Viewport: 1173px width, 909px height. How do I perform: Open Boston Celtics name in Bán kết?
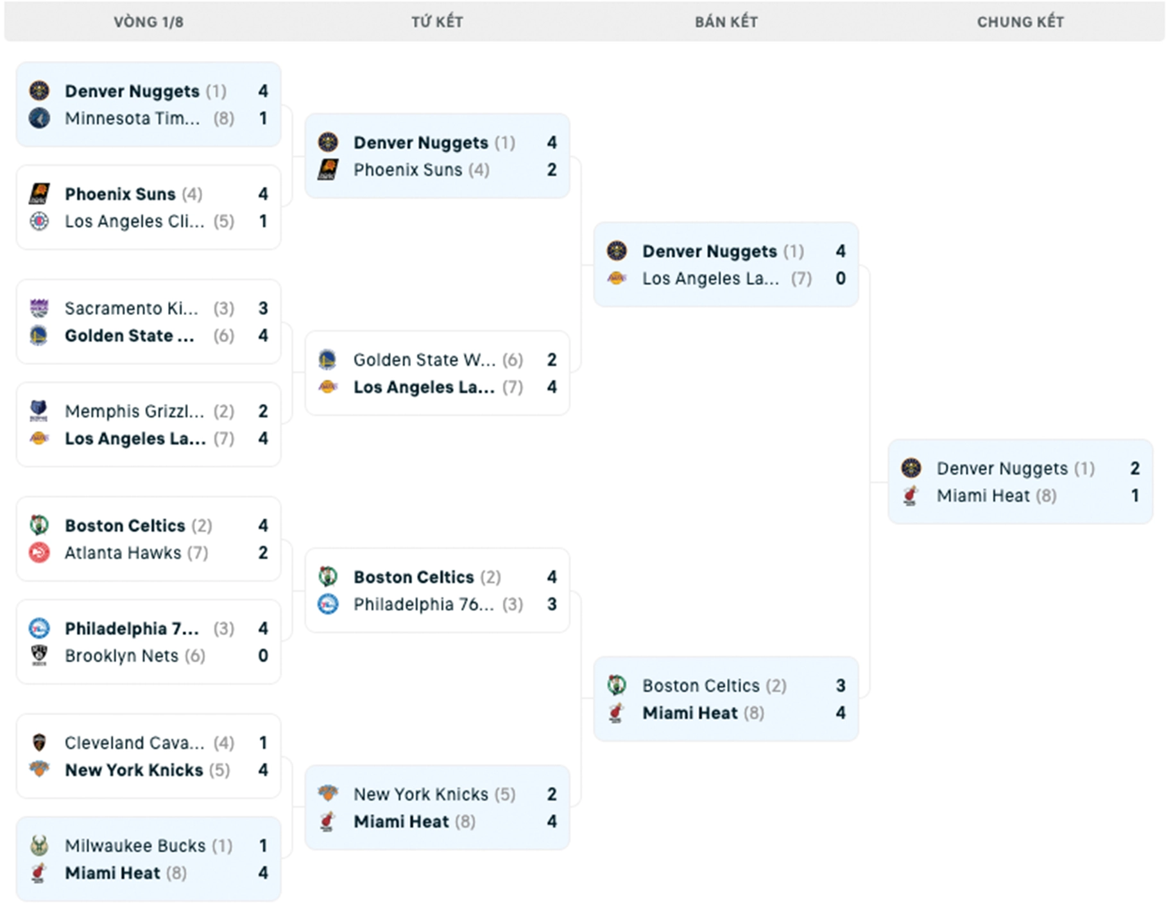point(701,686)
